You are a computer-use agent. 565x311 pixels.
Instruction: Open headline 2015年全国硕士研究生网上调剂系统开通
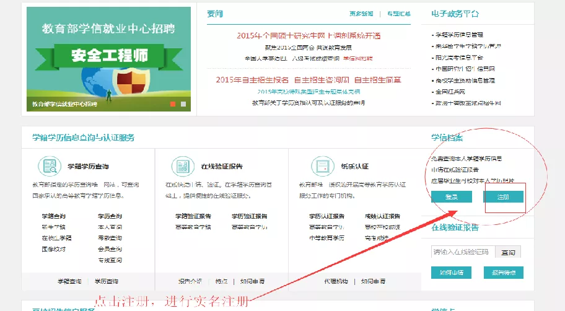point(309,36)
